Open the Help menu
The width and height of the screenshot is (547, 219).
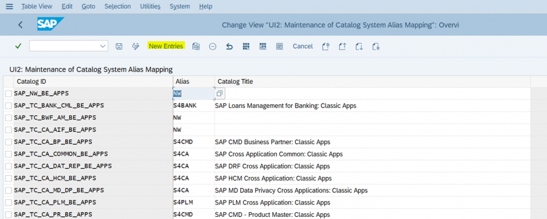[x=206, y=6]
